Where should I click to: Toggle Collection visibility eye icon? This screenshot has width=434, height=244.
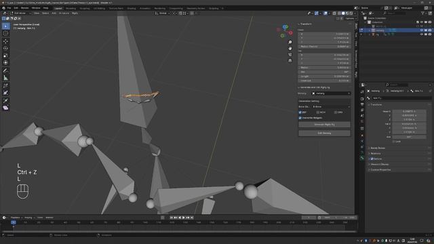coord(422,22)
